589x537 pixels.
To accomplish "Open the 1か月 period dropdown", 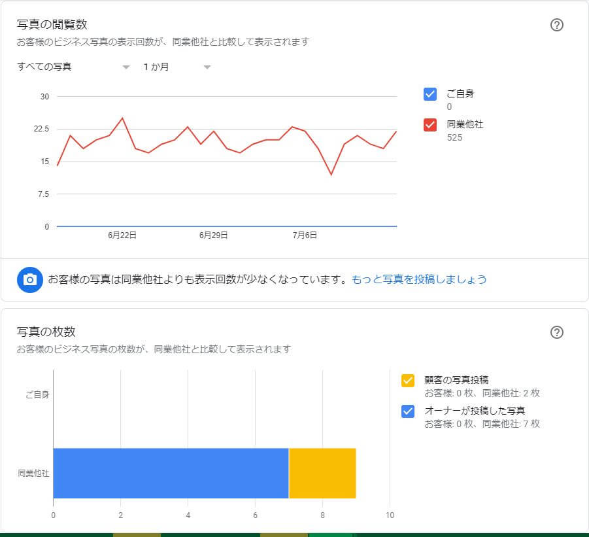I will coord(170,67).
